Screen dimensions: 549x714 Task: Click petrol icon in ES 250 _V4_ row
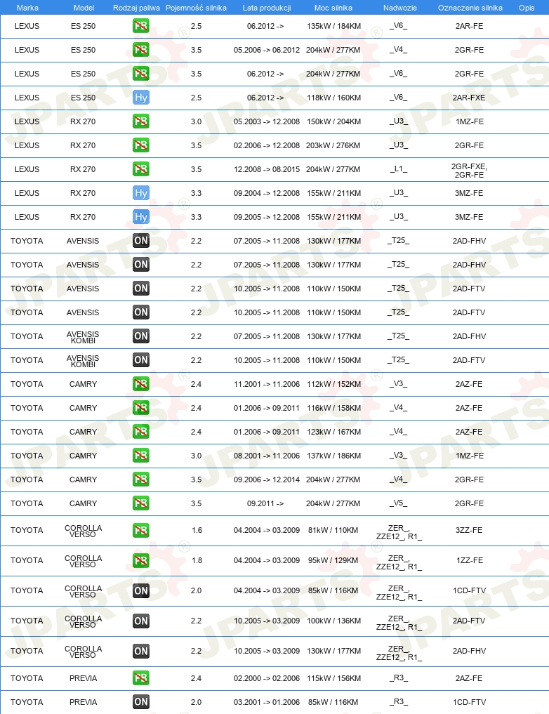coord(140,50)
